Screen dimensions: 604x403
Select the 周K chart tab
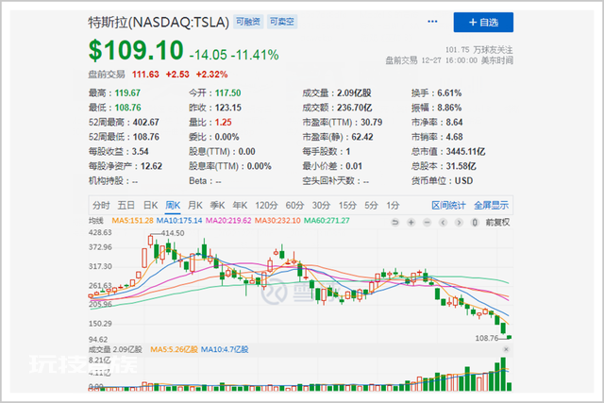173,206
